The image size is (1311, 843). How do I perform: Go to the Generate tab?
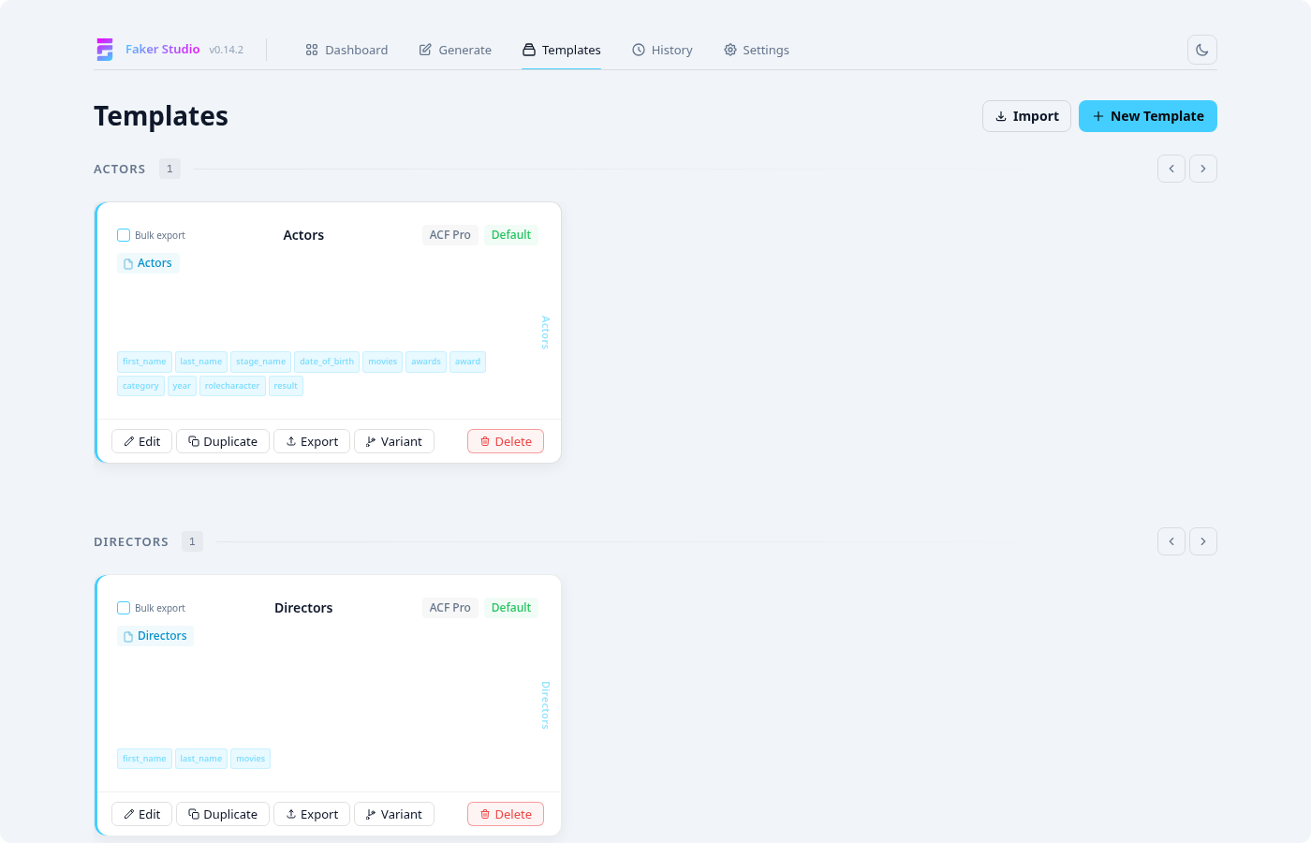pyautogui.click(x=455, y=50)
